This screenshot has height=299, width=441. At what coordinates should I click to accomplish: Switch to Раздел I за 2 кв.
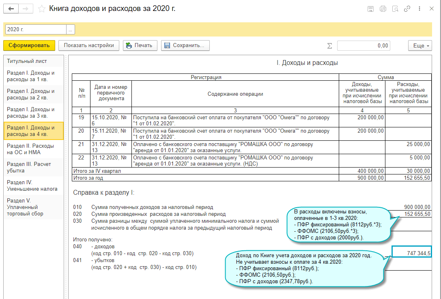(33, 94)
